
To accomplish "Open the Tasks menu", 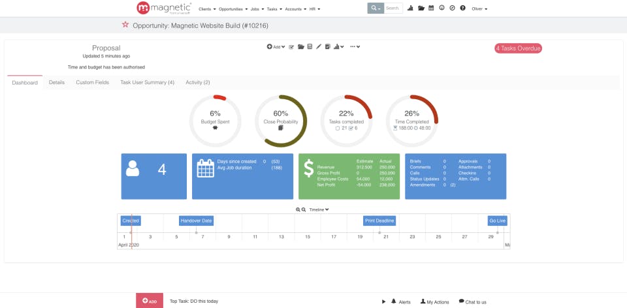I will (x=274, y=8).
